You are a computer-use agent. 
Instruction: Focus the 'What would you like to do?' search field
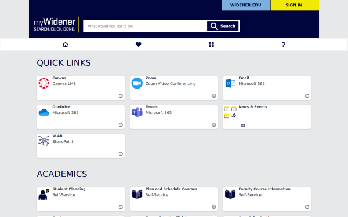pyautogui.click(x=145, y=27)
